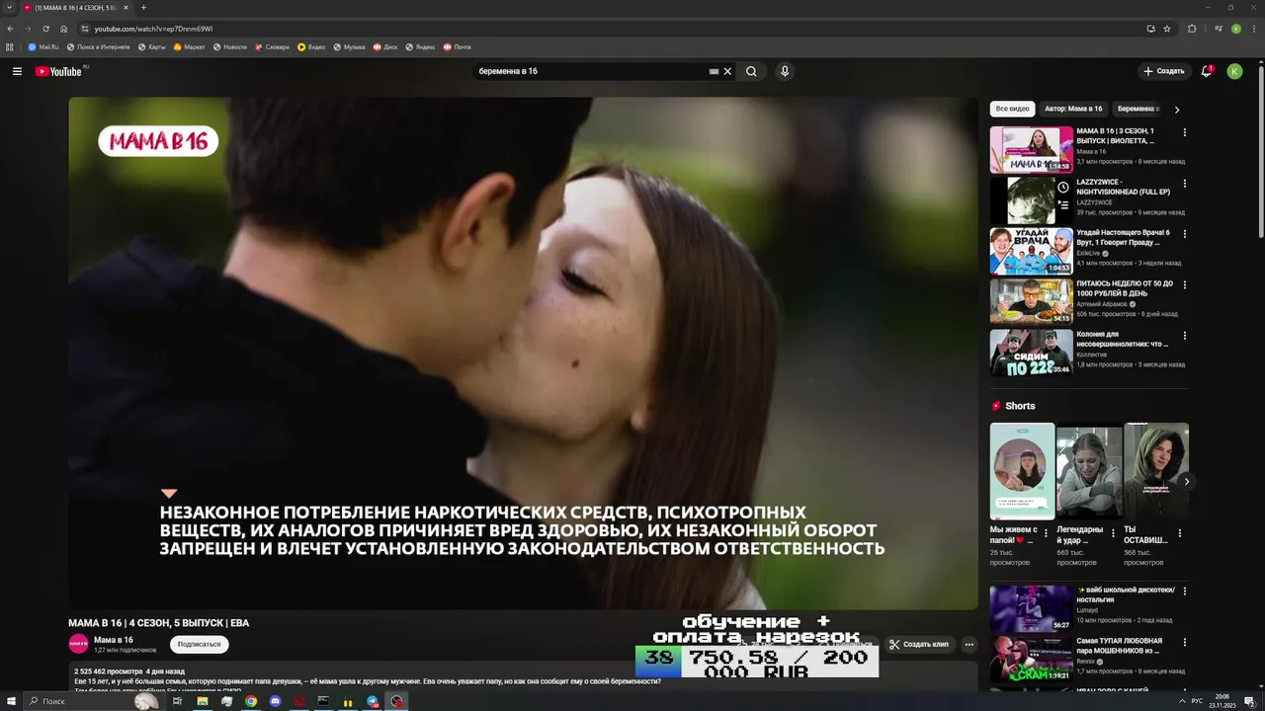Select the 'Беременна' filter chip

(1137, 109)
